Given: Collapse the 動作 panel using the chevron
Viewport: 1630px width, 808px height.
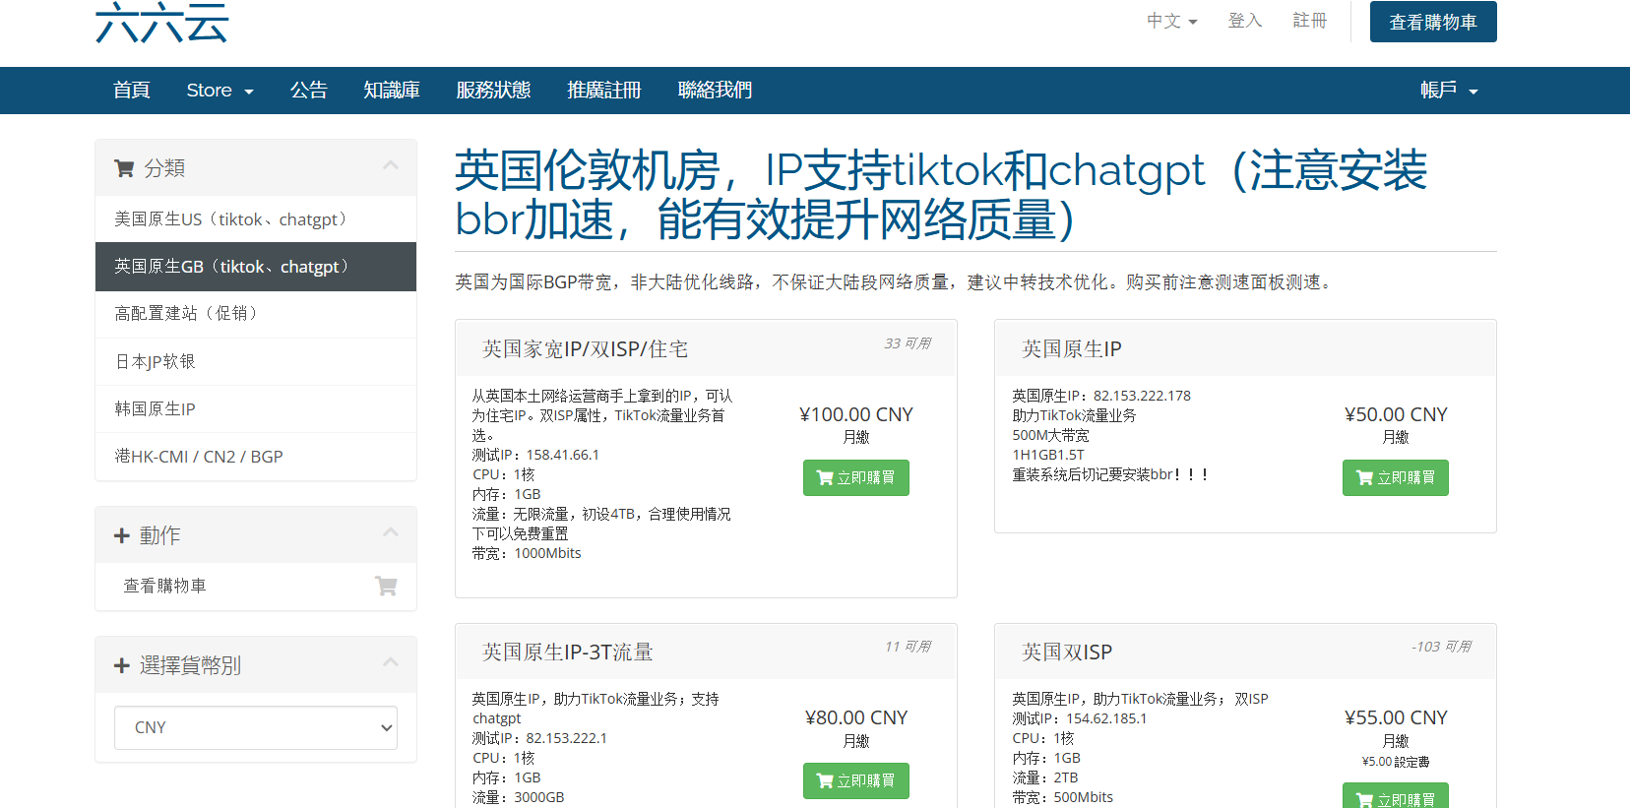Looking at the screenshot, I should (x=391, y=532).
